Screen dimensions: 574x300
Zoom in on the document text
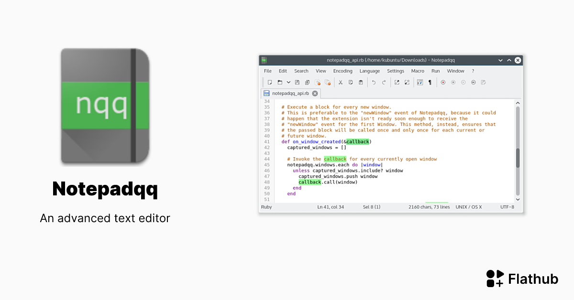click(x=397, y=82)
